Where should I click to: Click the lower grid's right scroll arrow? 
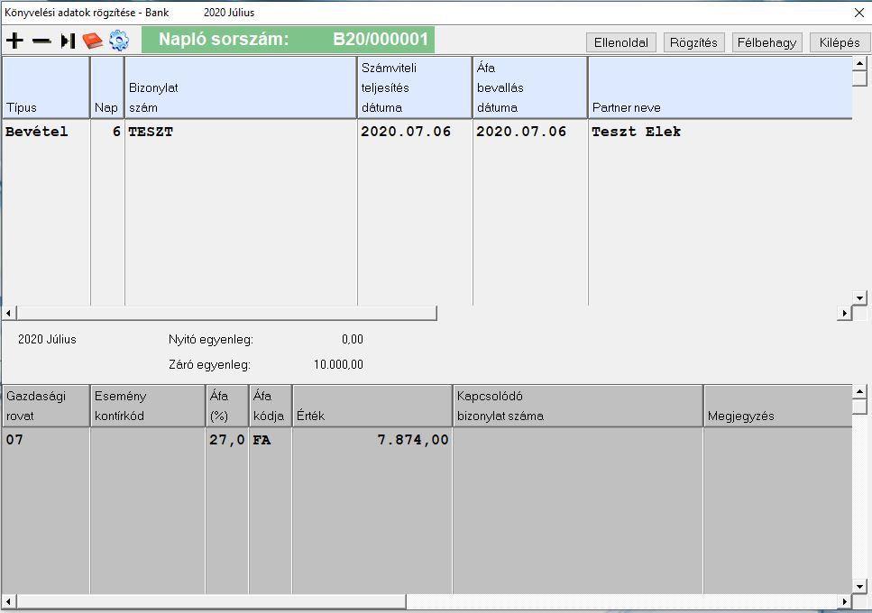tap(845, 601)
